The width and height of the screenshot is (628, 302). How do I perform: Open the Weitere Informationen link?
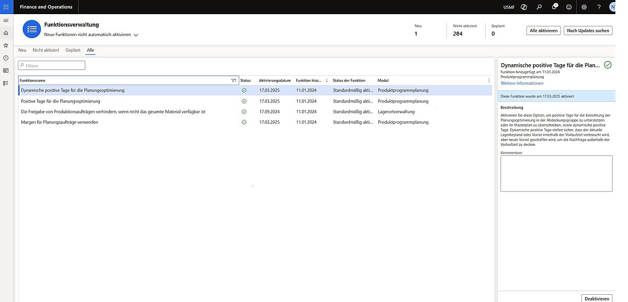point(522,83)
